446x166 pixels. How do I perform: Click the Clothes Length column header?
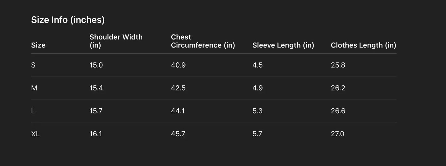363,45
